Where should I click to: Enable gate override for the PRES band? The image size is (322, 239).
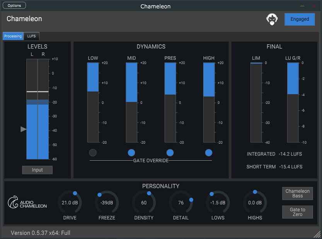click(x=170, y=153)
